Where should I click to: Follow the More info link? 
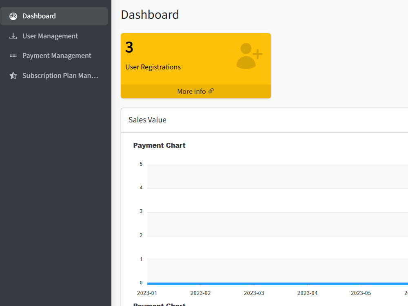(195, 91)
